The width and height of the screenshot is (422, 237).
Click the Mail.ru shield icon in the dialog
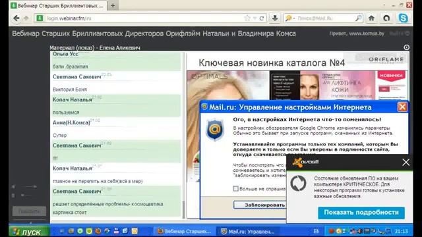pos(214,130)
